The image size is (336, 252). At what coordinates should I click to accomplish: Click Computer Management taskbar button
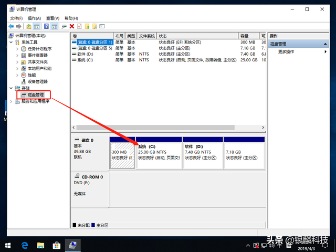point(73,246)
